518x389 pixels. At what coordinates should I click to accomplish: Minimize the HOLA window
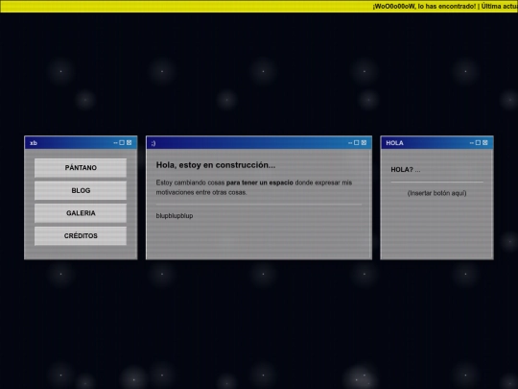pyautogui.click(x=472, y=143)
